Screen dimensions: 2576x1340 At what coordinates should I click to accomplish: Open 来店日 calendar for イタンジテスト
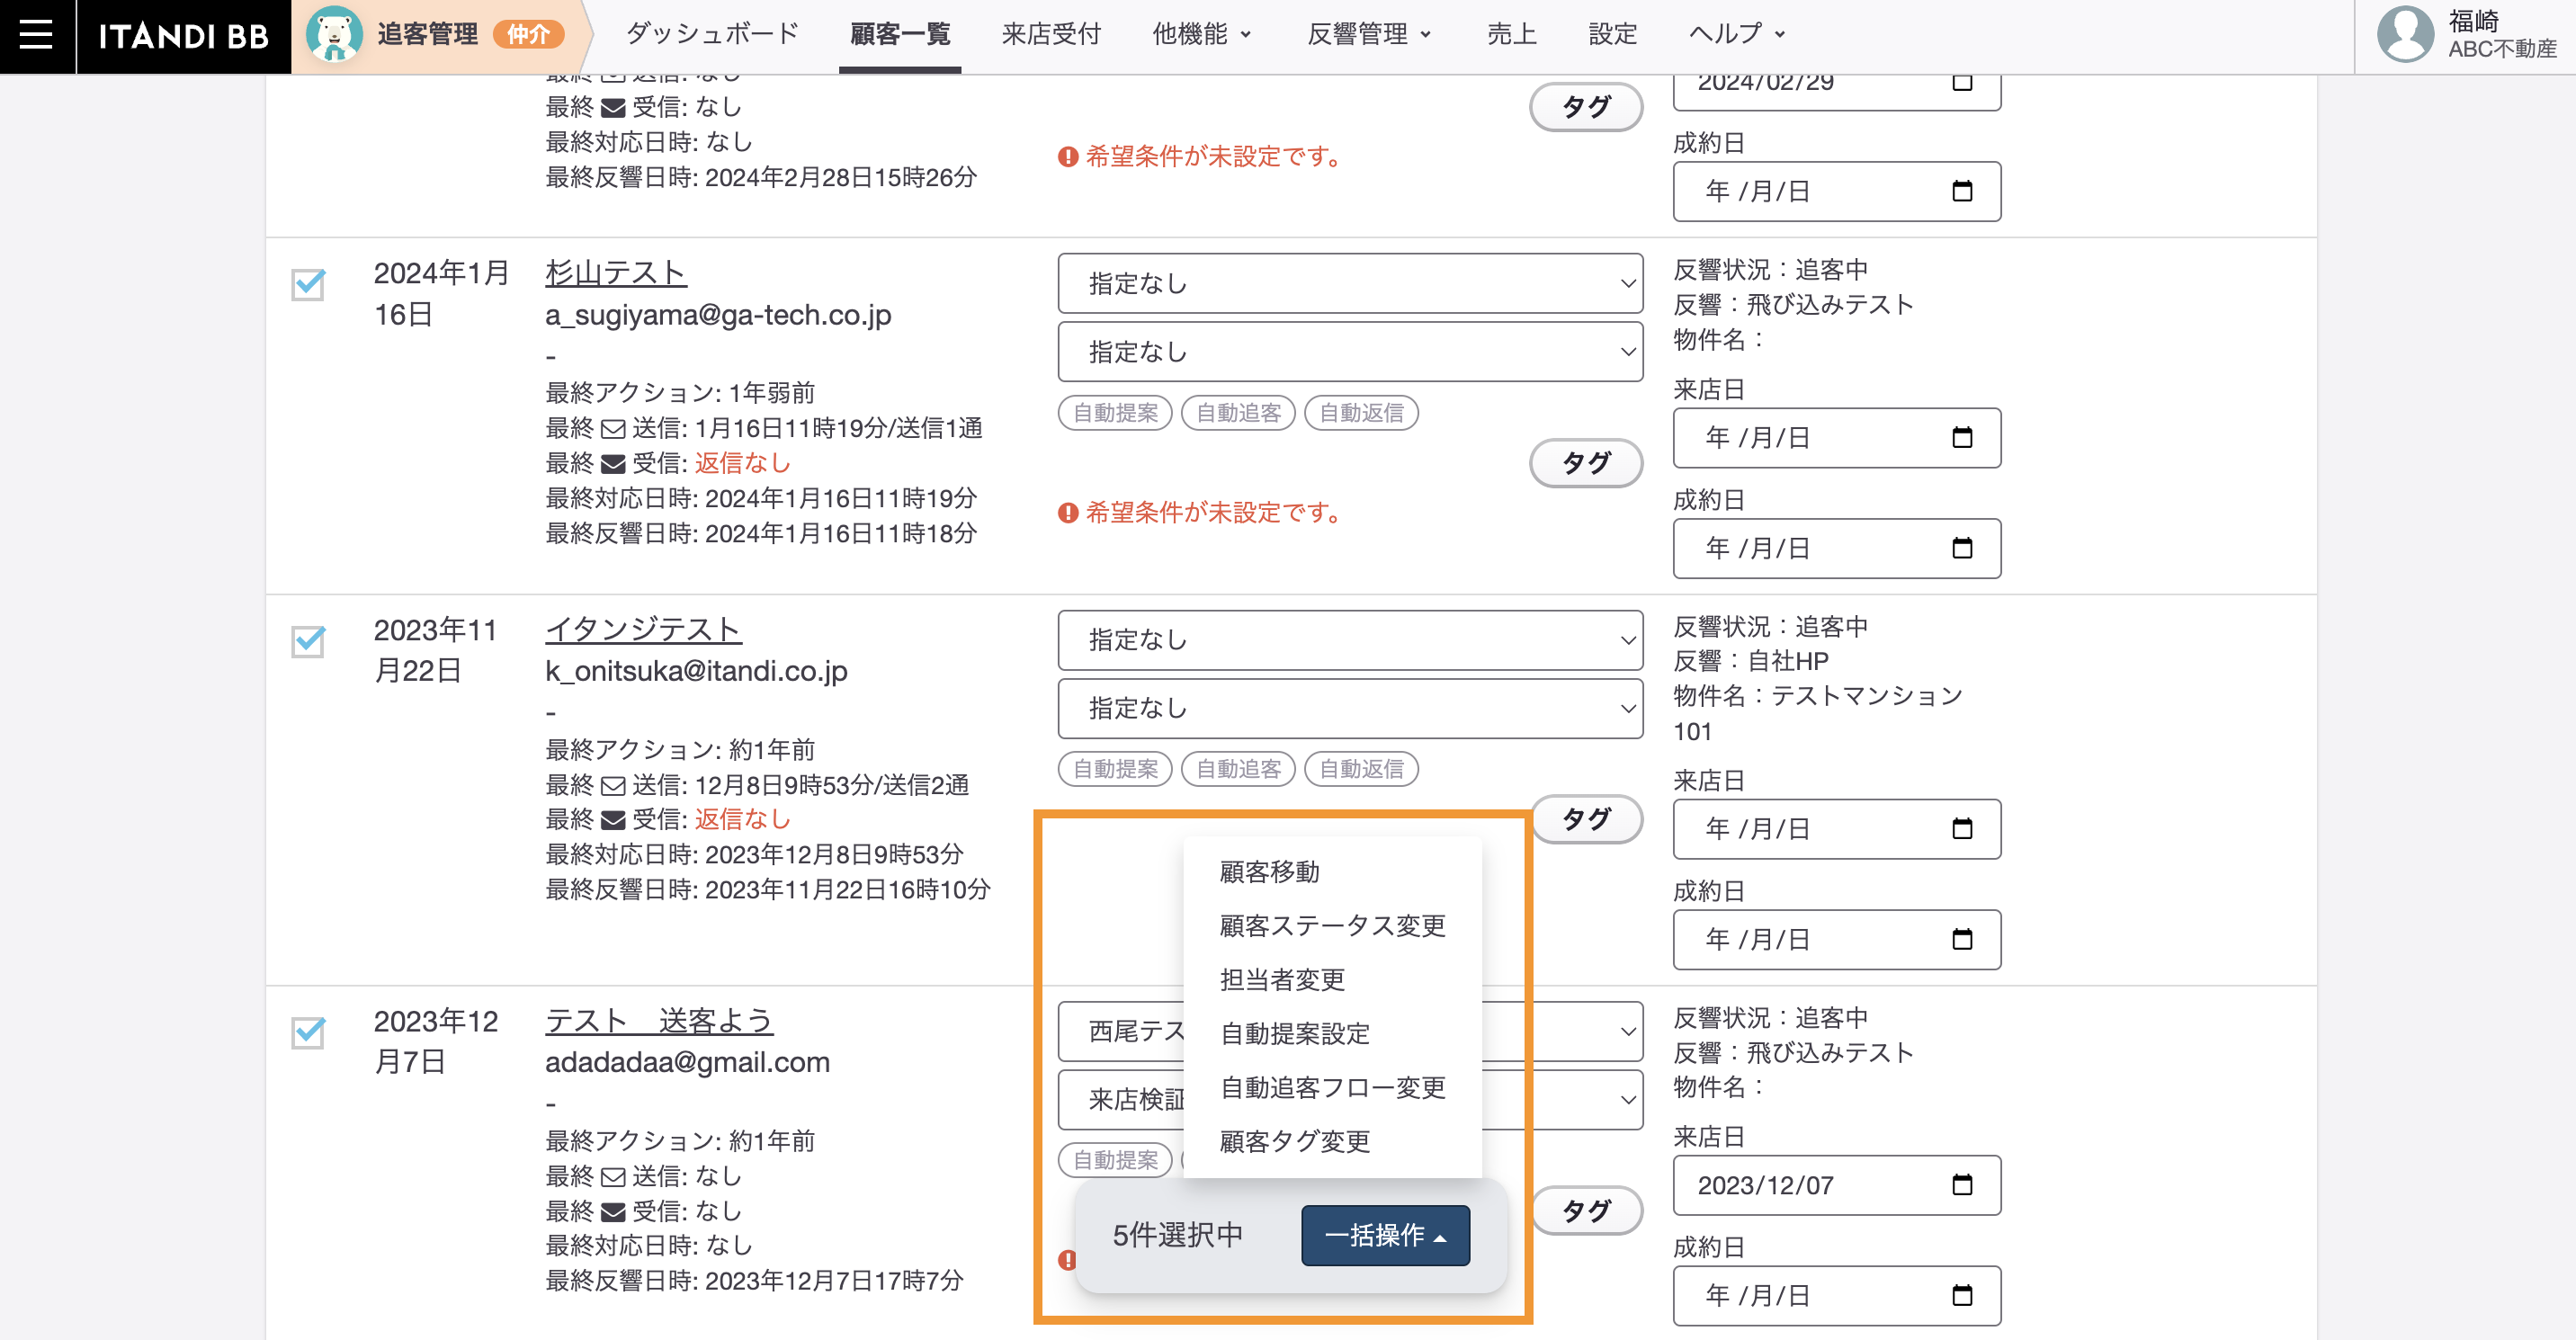(1962, 828)
